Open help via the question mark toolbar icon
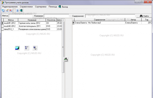The height and width of the screenshot is (98, 153). pyautogui.click(x=17, y=11)
